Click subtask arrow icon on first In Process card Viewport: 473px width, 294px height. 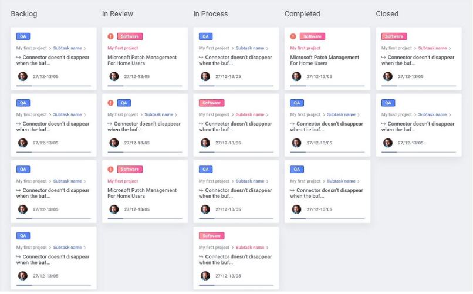(x=201, y=58)
